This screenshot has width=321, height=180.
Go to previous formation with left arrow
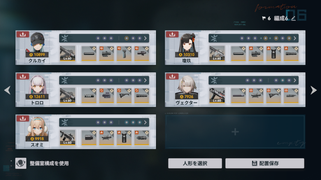(x=8, y=90)
